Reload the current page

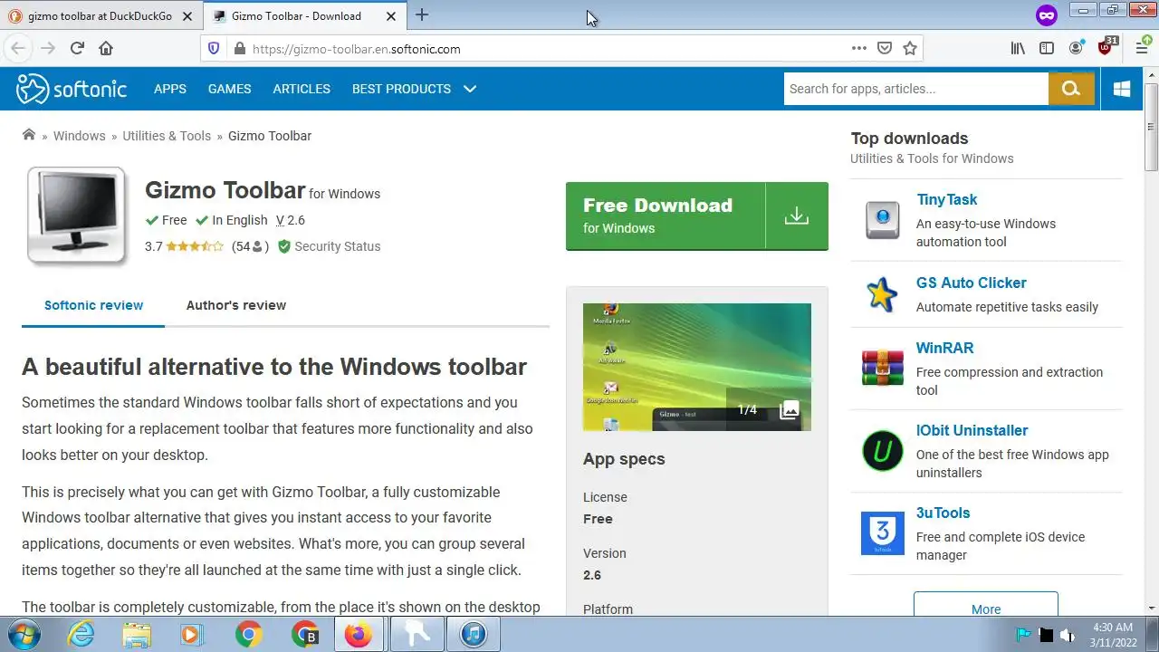click(77, 49)
